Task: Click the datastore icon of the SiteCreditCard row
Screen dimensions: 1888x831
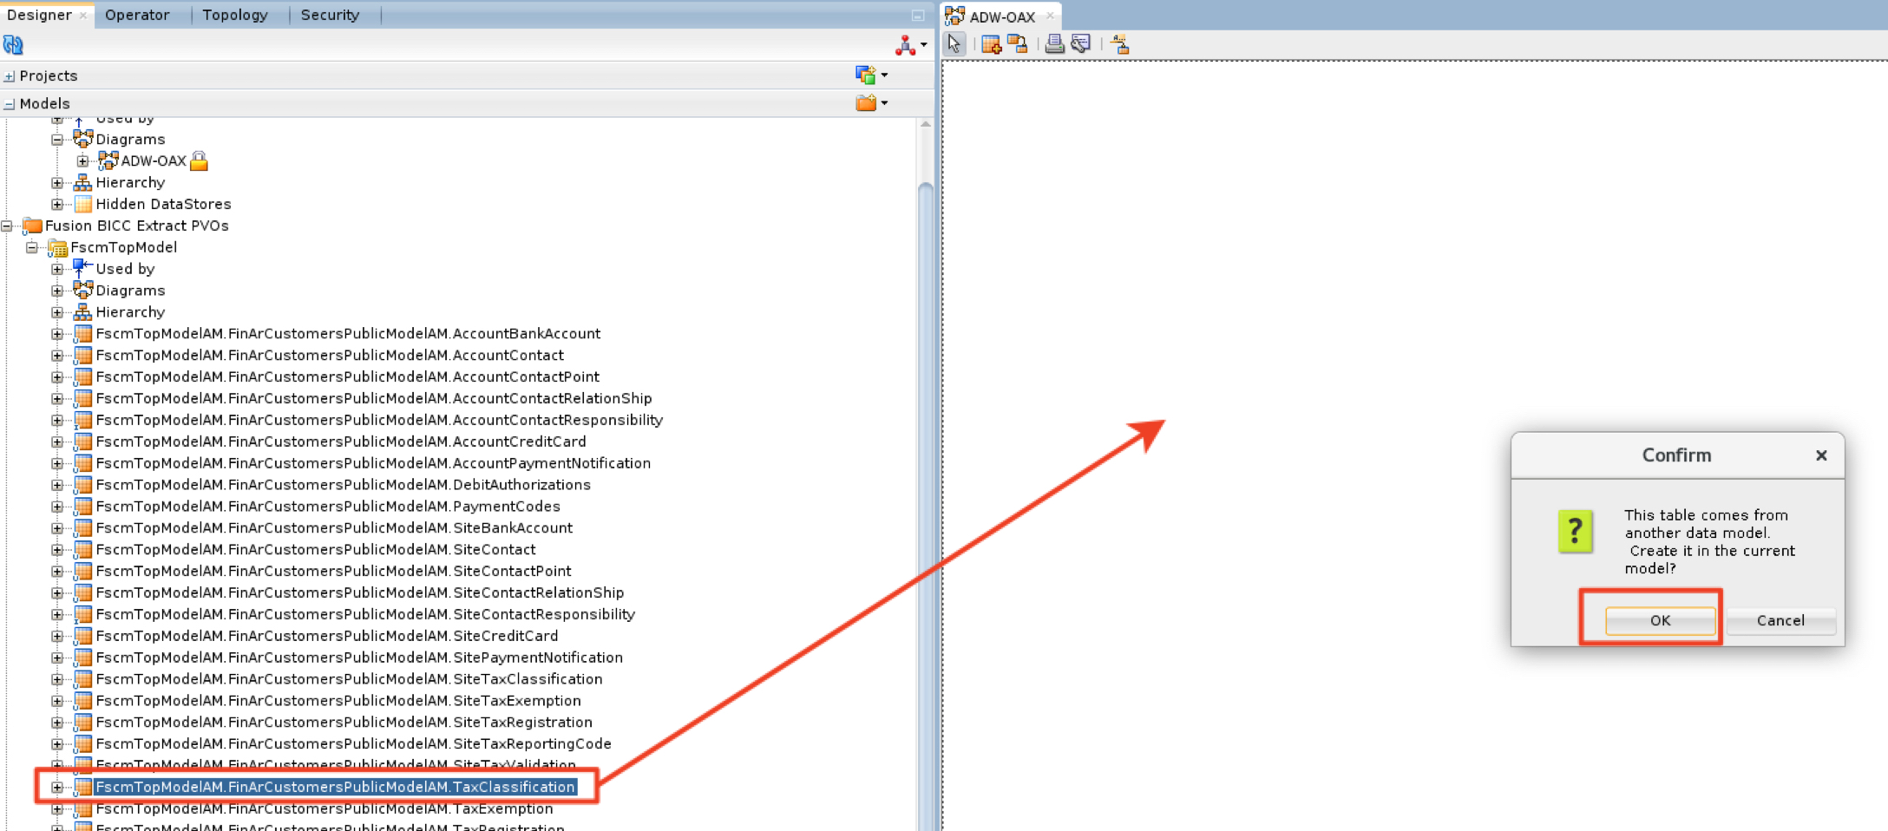Action: tap(83, 636)
